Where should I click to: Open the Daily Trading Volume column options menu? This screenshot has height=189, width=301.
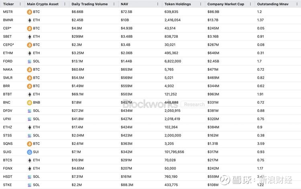pyautogui.click(x=114, y=4)
